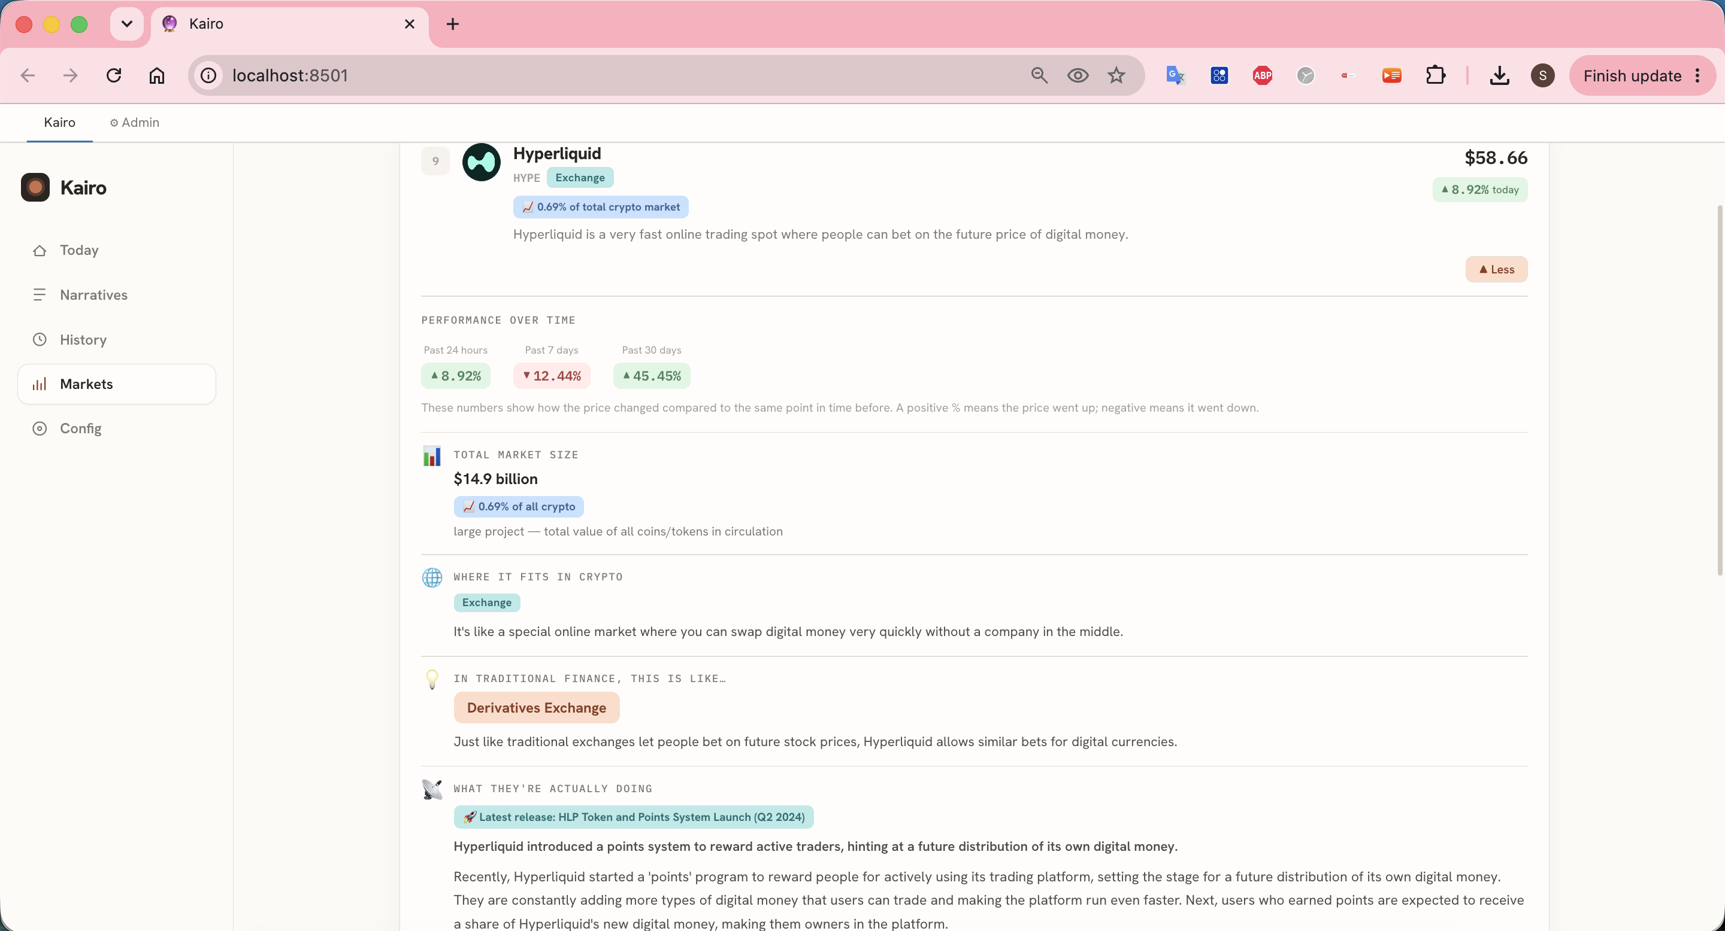Viewport: 1725px width, 931px height.
Task: Click the 8.92% today price change badge
Action: [x=1480, y=190]
